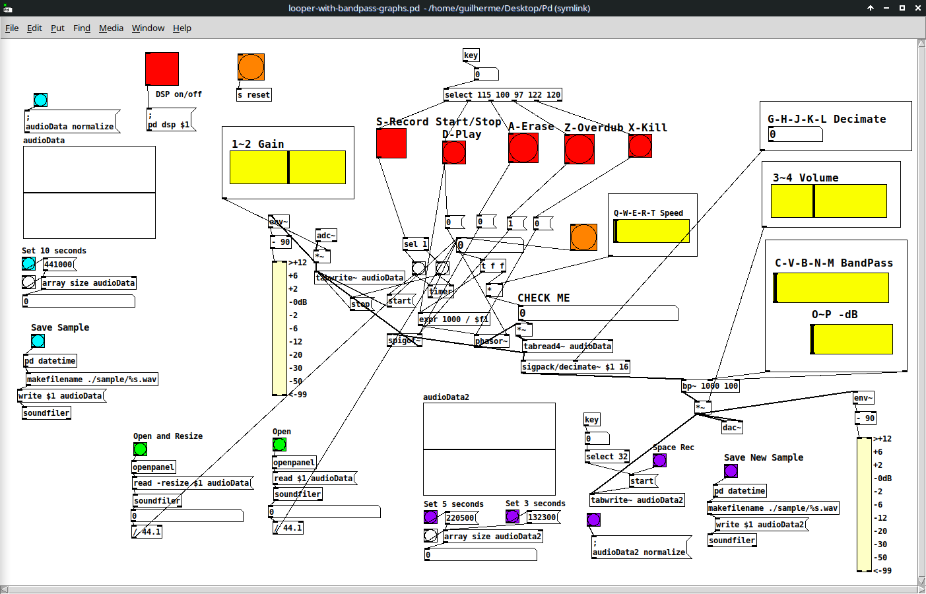Viewport: 926px width, 594px height.
Task: Toggle the X-Kill red button
Action: click(640, 146)
